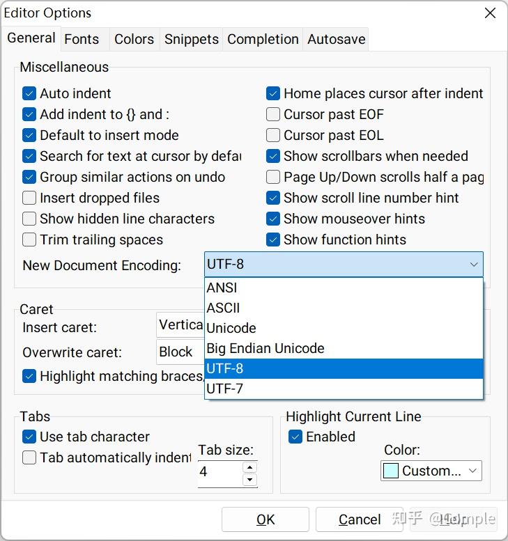Click the Cancel button

pos(360,519)
